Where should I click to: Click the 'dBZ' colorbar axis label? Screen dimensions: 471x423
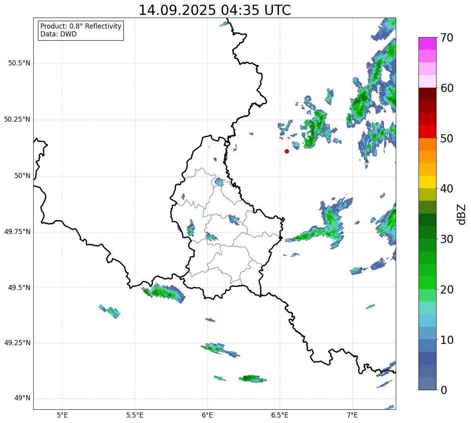tap(462, 214)
